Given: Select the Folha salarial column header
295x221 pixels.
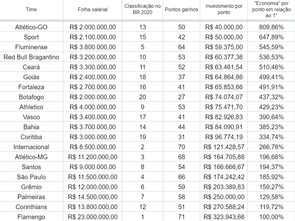Looking at the screenshot, I should (92, 9).
